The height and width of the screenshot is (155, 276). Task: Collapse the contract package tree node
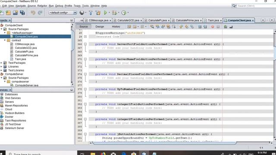tap(5, 40)
